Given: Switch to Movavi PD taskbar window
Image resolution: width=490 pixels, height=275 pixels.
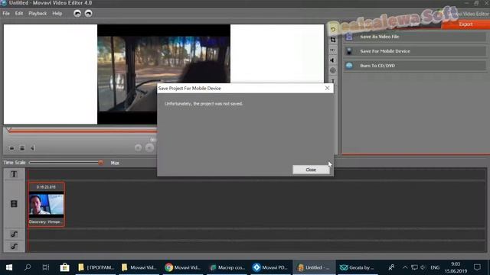Looking at the screenshot, I should click(x=270, y=267).
